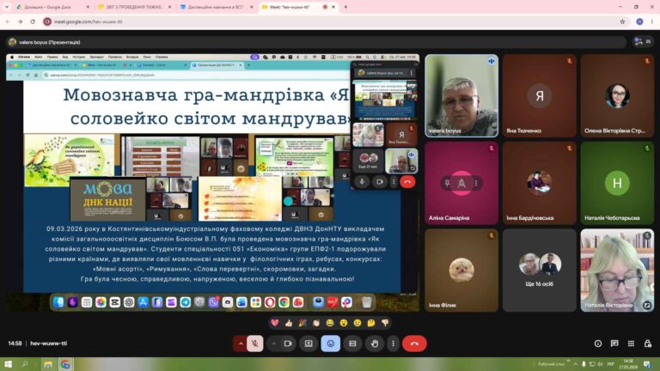Click the meet.google.com address bar
The height and width of the screenshot is (371, 660).
click(328, 21)
